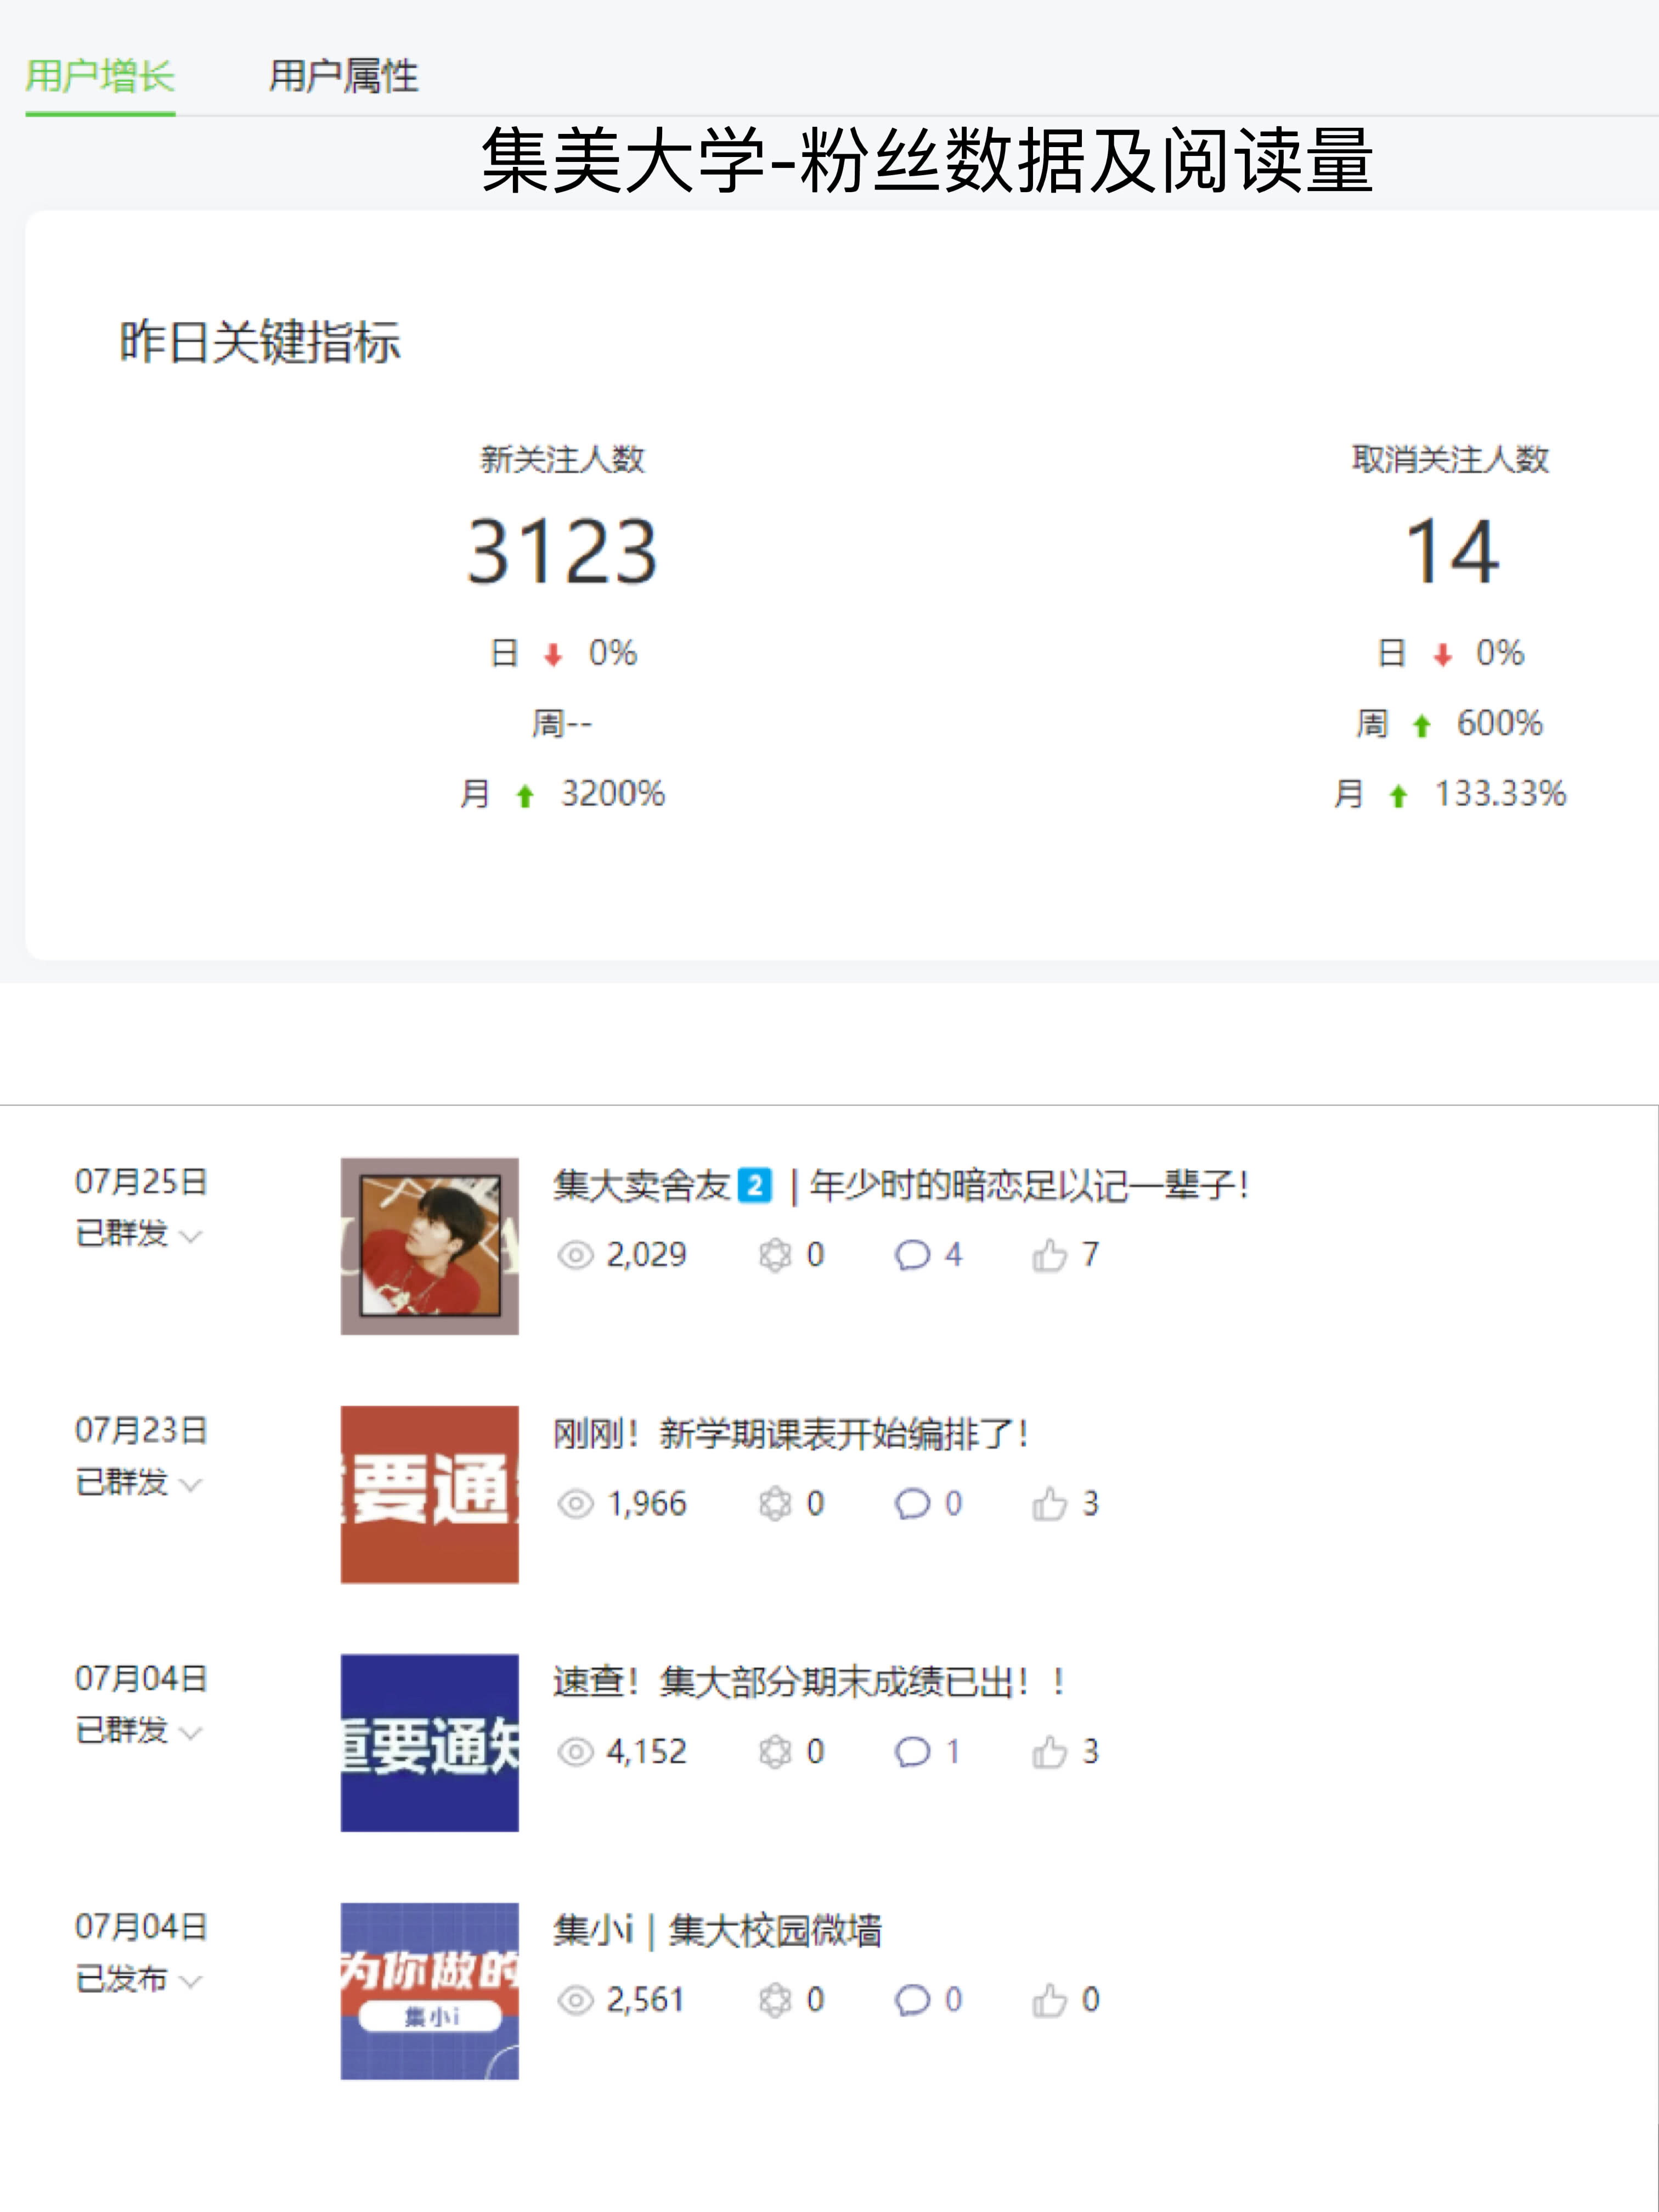The image size is (1659, 2212).
Task: Open article 集小i｜集大校园微墙
Action: click(718, 1930)
